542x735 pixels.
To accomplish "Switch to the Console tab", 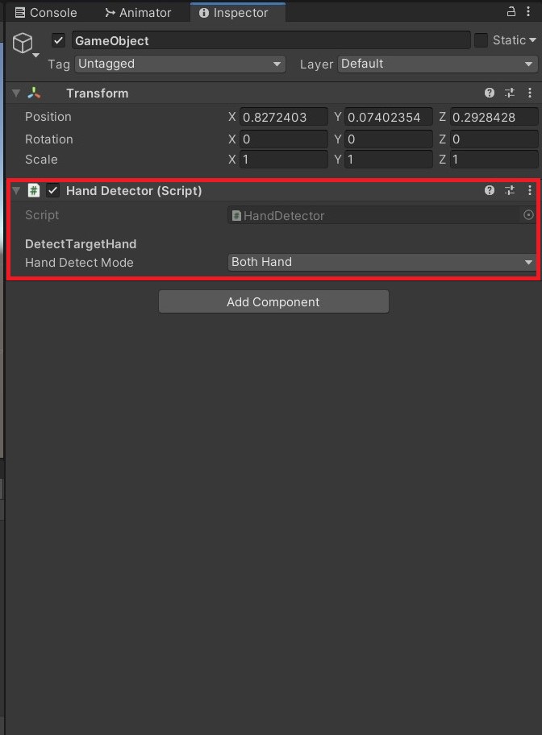I will pyautogui.click(x=45, y=13).
